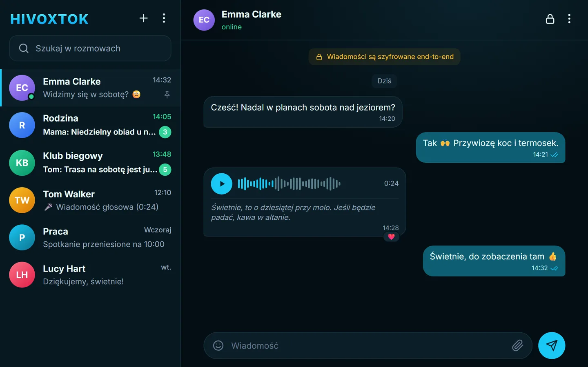The image size is (588, 367).
Task: Click voice message duration 0:24
Action: pyautogui.click(x=391, y=183)
